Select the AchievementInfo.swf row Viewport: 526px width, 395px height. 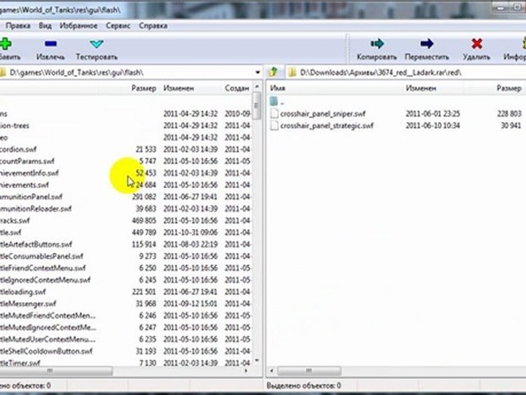[x=126, y=173]
